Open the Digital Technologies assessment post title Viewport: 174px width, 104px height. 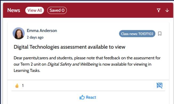coord(69,47)
